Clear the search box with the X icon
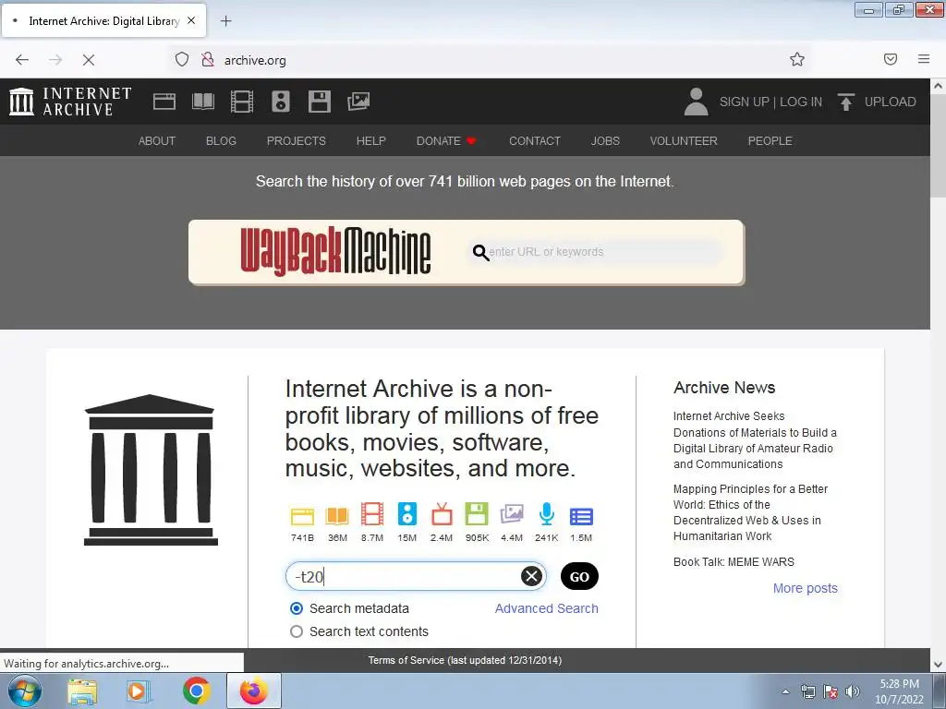Viewport: 946px width, 709px height. pyautogui.click(x=531, y=576)
